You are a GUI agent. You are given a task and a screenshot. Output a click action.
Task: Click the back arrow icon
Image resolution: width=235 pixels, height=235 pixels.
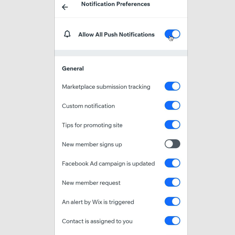(x=65, y=7)
